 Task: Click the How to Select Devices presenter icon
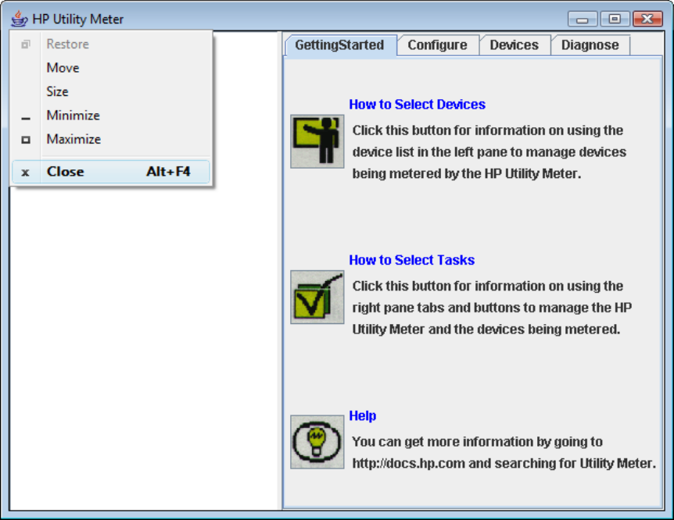tap(317, 141)
